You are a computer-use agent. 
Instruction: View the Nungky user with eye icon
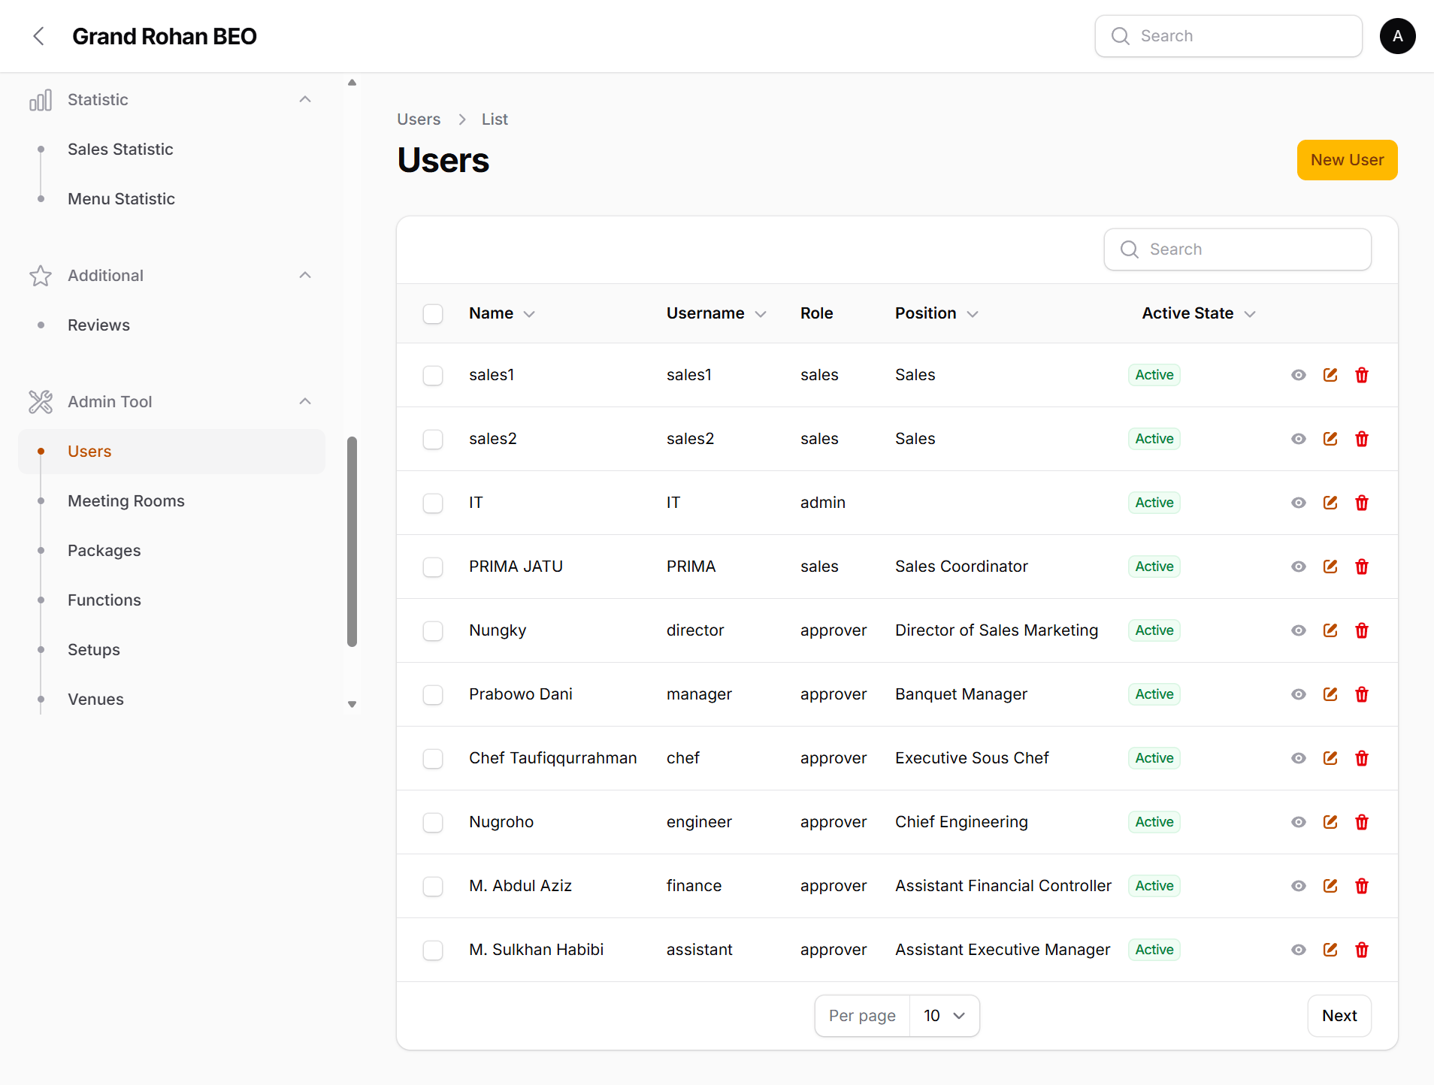click(x=1299, y=630)
